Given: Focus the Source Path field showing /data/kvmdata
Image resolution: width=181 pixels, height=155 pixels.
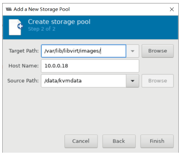Looking at the screenshot, I should pos(84,81).
